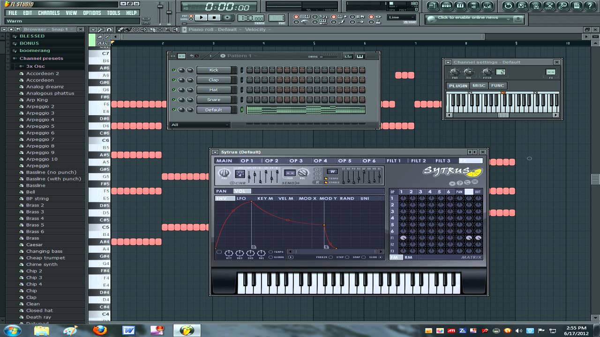Open the OPTIONS menu
The height and width of the screenshot is (337, 600).
click(x=92, y=13)
